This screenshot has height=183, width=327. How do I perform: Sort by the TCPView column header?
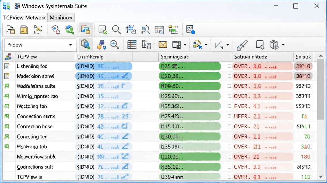click(45, 57)
